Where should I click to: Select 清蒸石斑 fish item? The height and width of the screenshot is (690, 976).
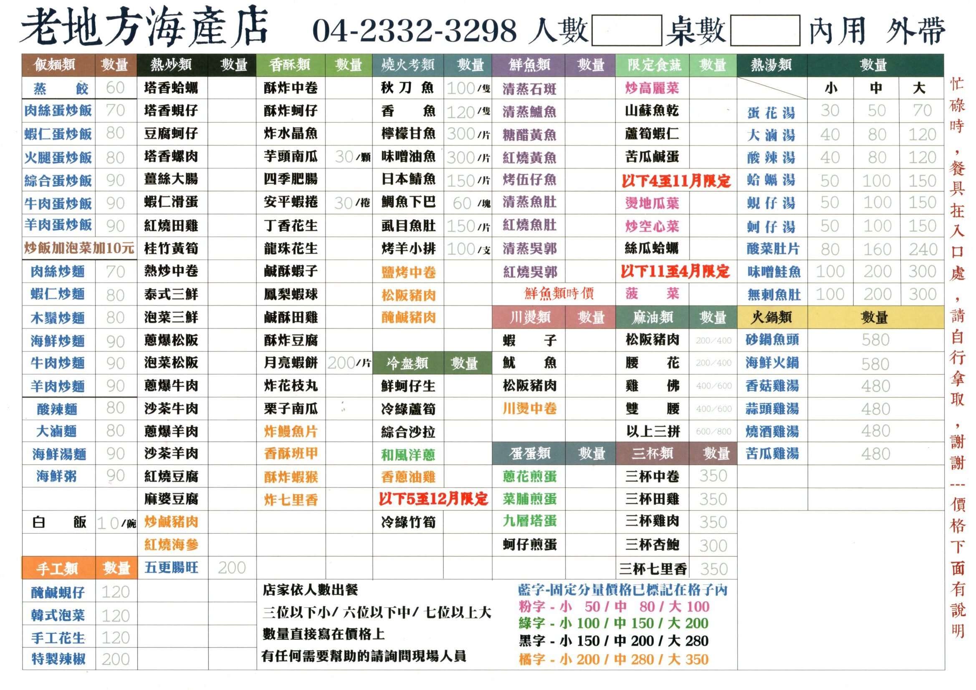pyautogui.click(x=529, y=89)
